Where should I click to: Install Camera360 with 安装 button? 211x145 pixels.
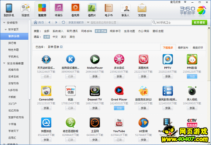click(46, 108)
